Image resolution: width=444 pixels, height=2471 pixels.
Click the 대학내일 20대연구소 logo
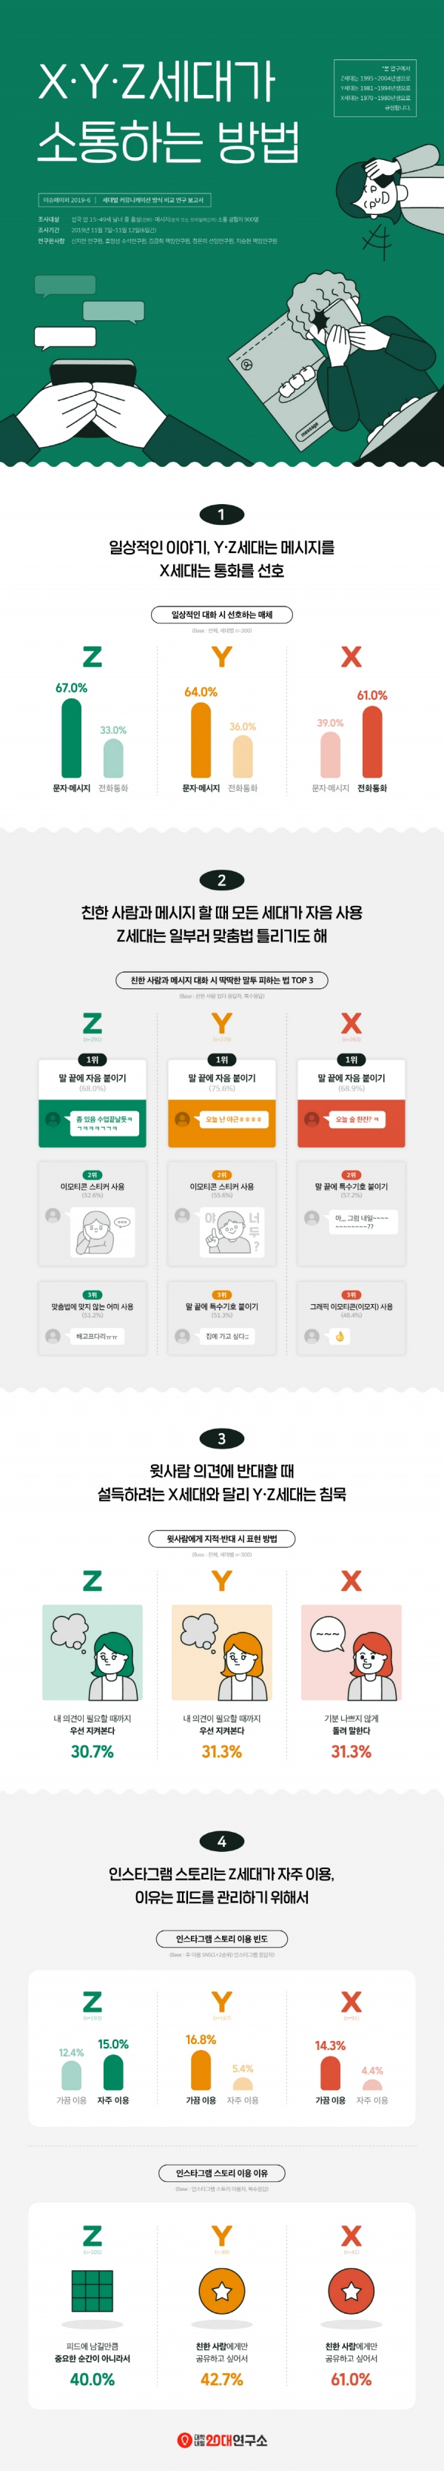click(x=222, y=2439)
